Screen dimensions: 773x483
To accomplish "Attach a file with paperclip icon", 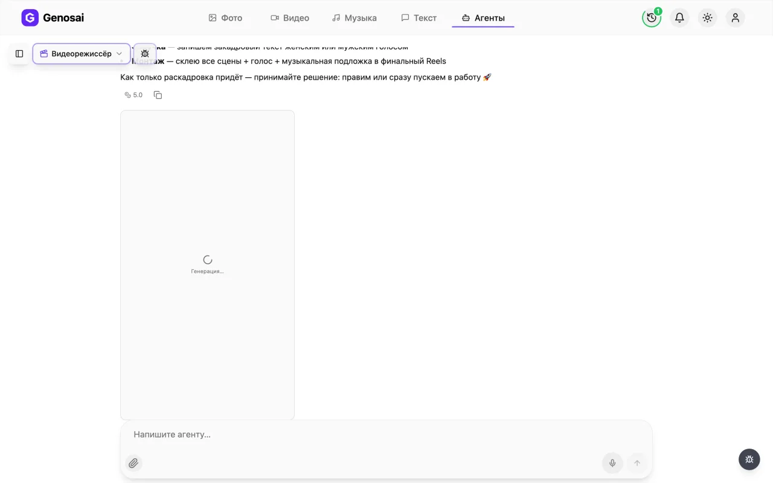I will point(133,463).
